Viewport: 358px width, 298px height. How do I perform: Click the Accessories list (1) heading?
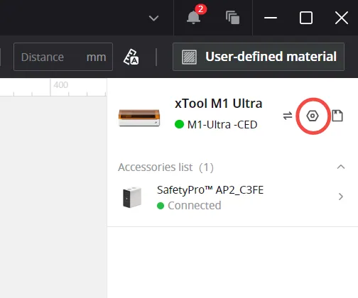click(166, 167)
